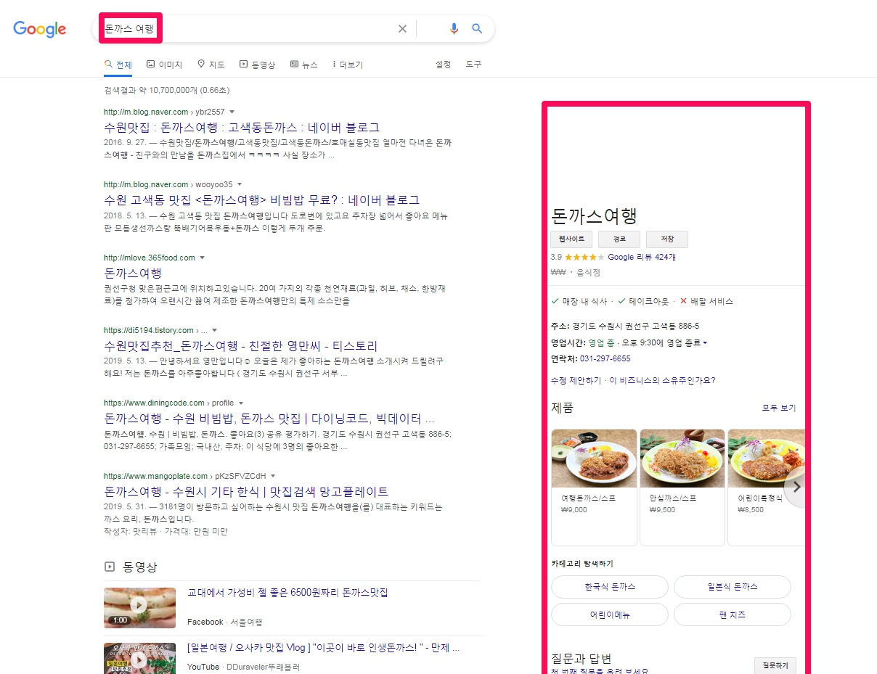Expand dropdown arrow next to ybr2557 result
This screenshot has width=877, height=674.
point(232,112)
